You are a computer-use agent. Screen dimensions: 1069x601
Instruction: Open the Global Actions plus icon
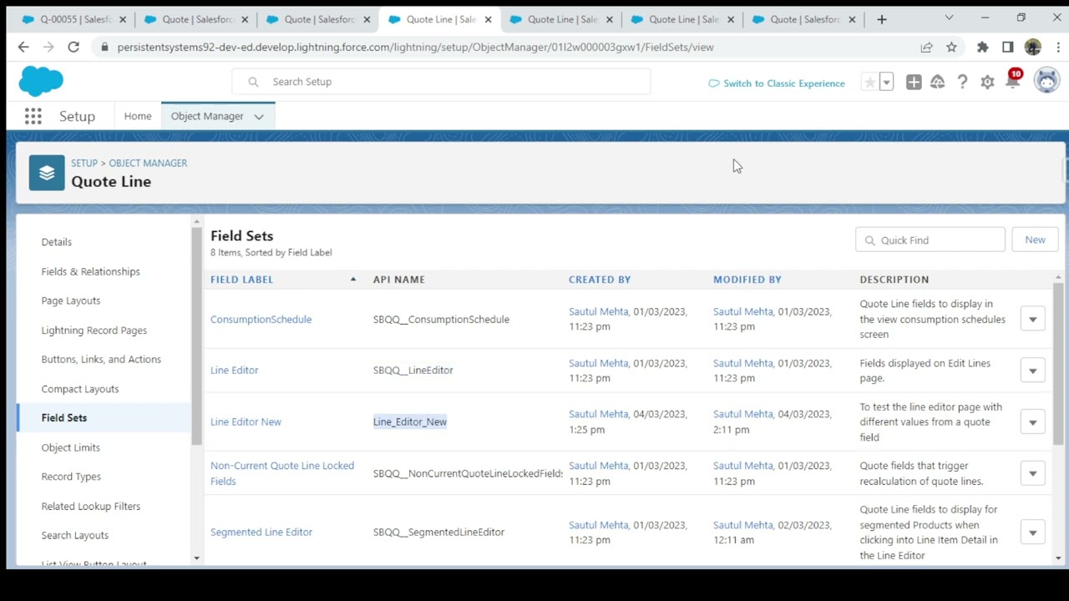[914, 82]
